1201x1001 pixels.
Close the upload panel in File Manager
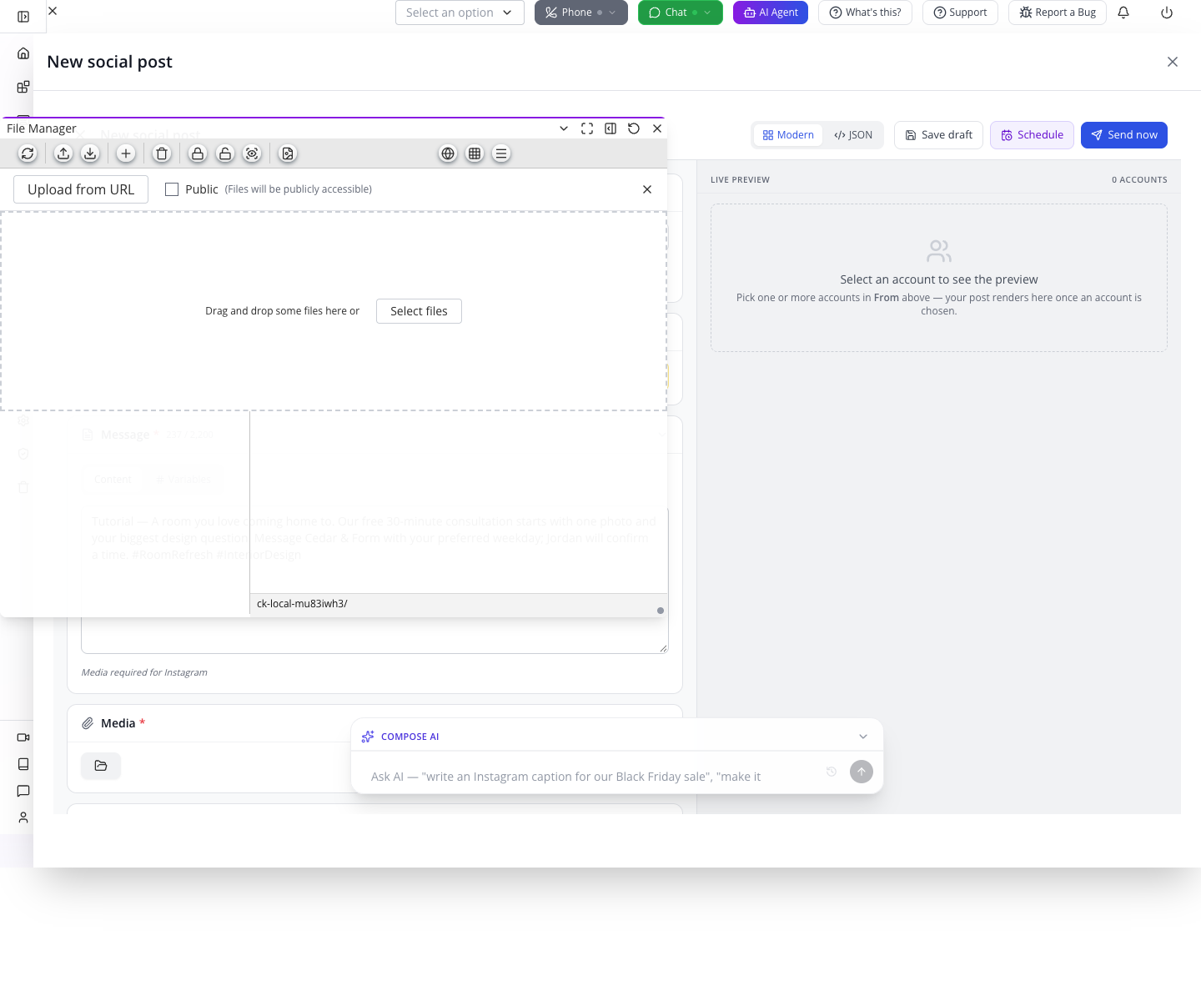(x=647, y=189)
